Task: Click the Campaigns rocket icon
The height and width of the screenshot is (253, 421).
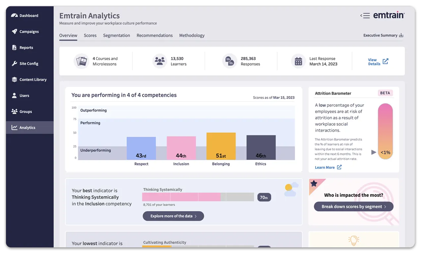Action: click(x=14, y=31)
